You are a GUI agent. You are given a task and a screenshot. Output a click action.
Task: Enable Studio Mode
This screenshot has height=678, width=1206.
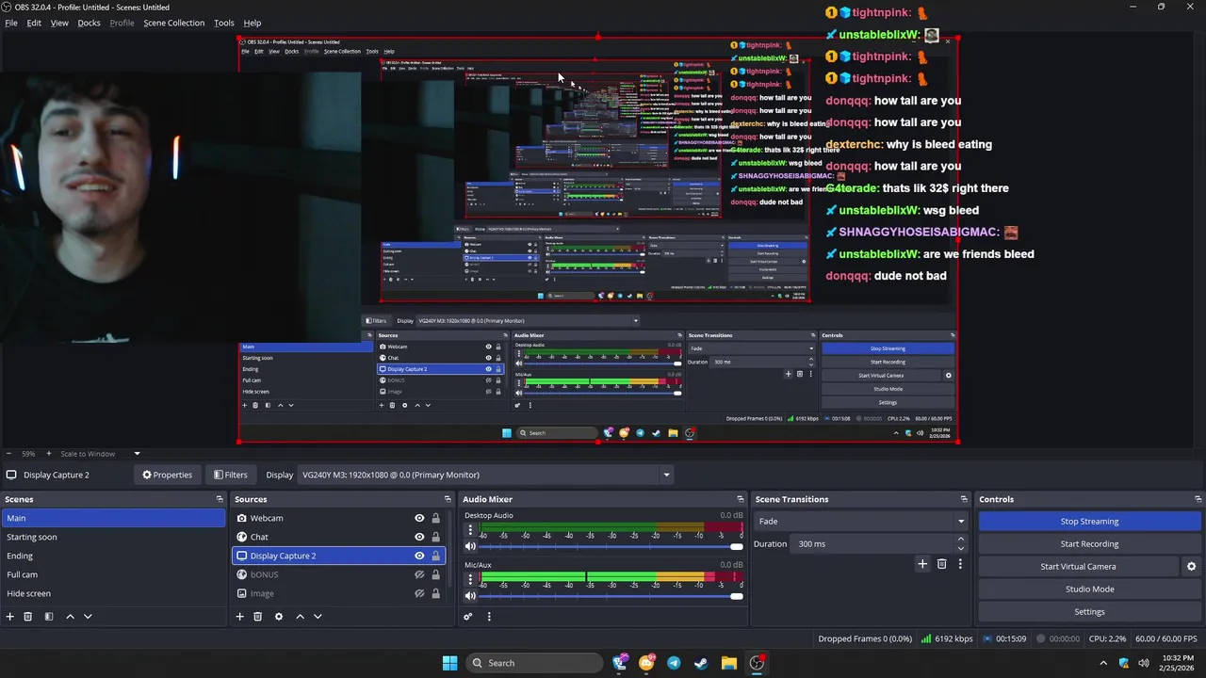click(x=1089, y=589)
